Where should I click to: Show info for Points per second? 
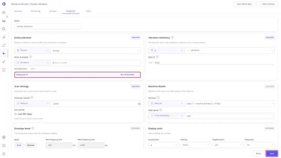click(32, 98)
